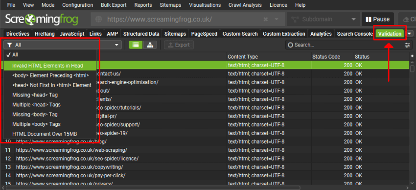Switch to the Analytics tab
Viewport: 416px width, 190px height.
pos(321,34)
